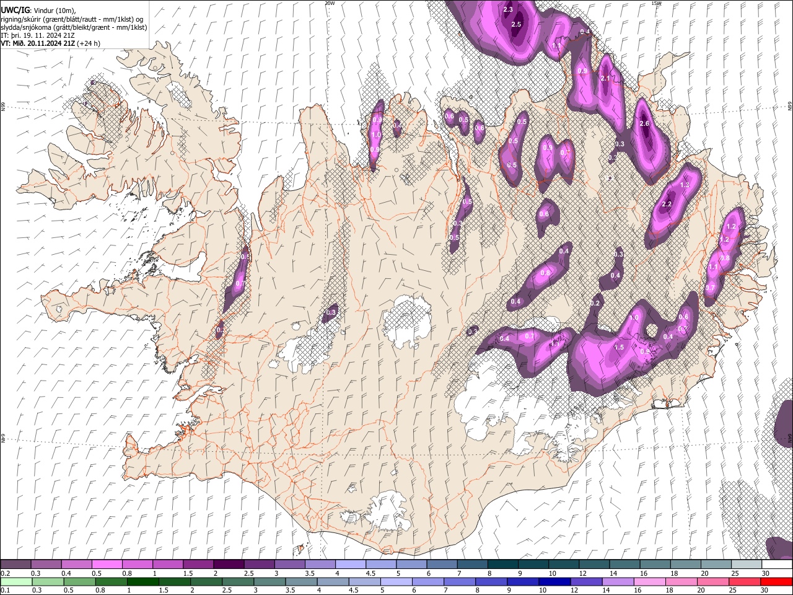Click the '2.1' precipitation value on the map

[x=606, y=78]
